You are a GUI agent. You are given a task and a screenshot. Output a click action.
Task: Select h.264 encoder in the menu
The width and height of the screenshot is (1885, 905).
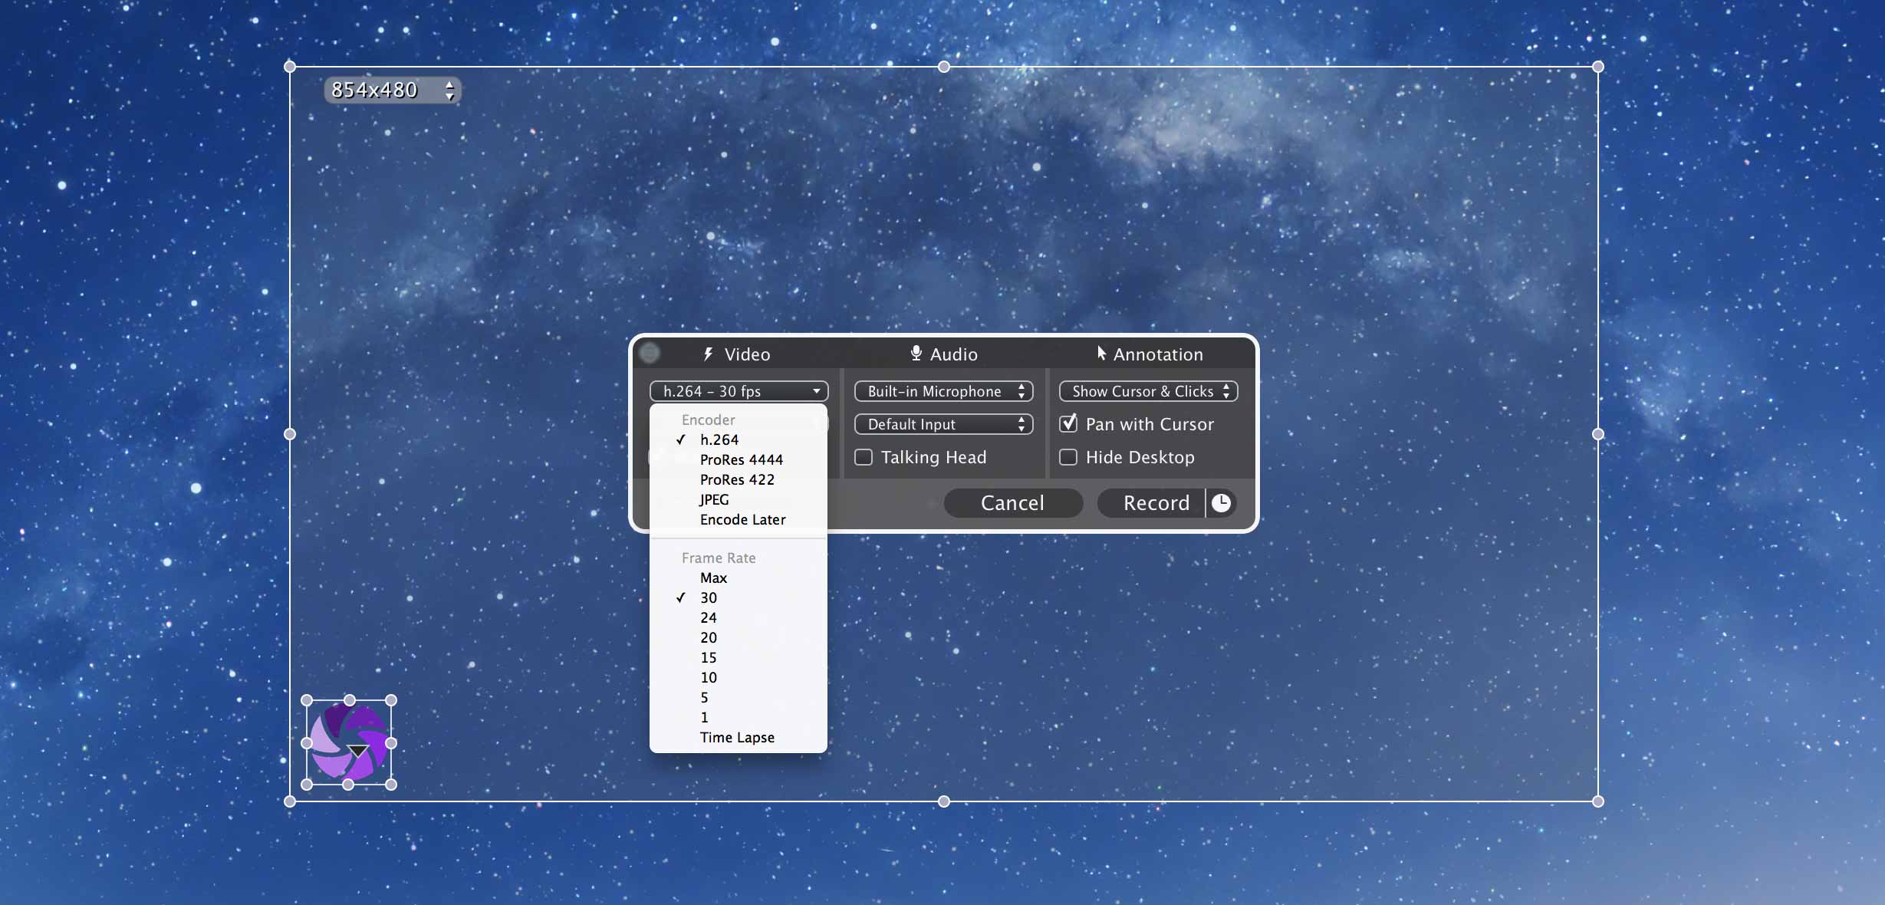739,439
